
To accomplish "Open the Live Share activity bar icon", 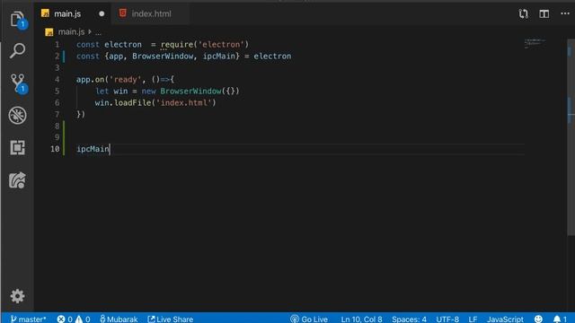I will [x=17, y=180].
